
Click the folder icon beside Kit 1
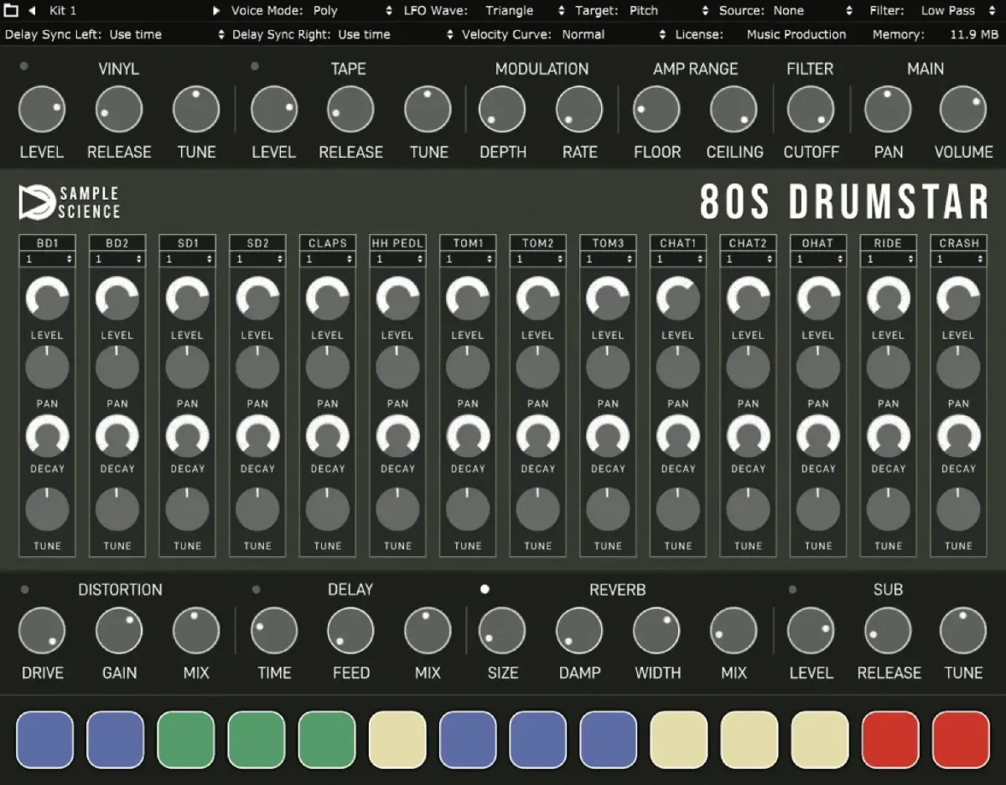11,11
